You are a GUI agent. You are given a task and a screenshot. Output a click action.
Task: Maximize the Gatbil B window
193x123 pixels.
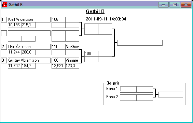tap(175, 5)
